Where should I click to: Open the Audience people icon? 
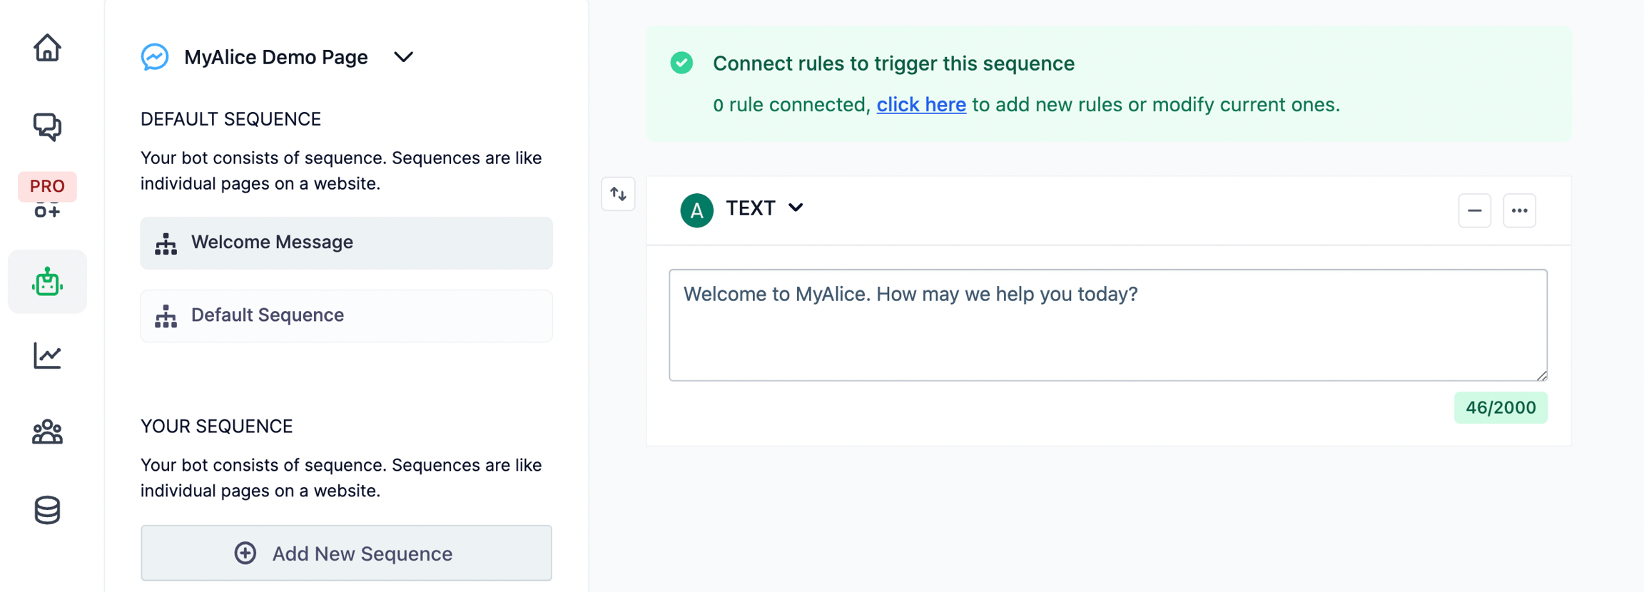point(47,432)
